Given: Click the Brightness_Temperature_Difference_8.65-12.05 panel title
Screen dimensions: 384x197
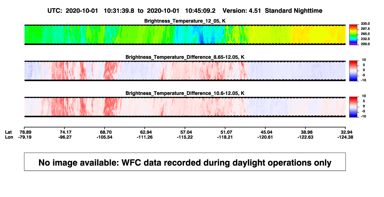Looking at the screenshot, I should point(185,57).
